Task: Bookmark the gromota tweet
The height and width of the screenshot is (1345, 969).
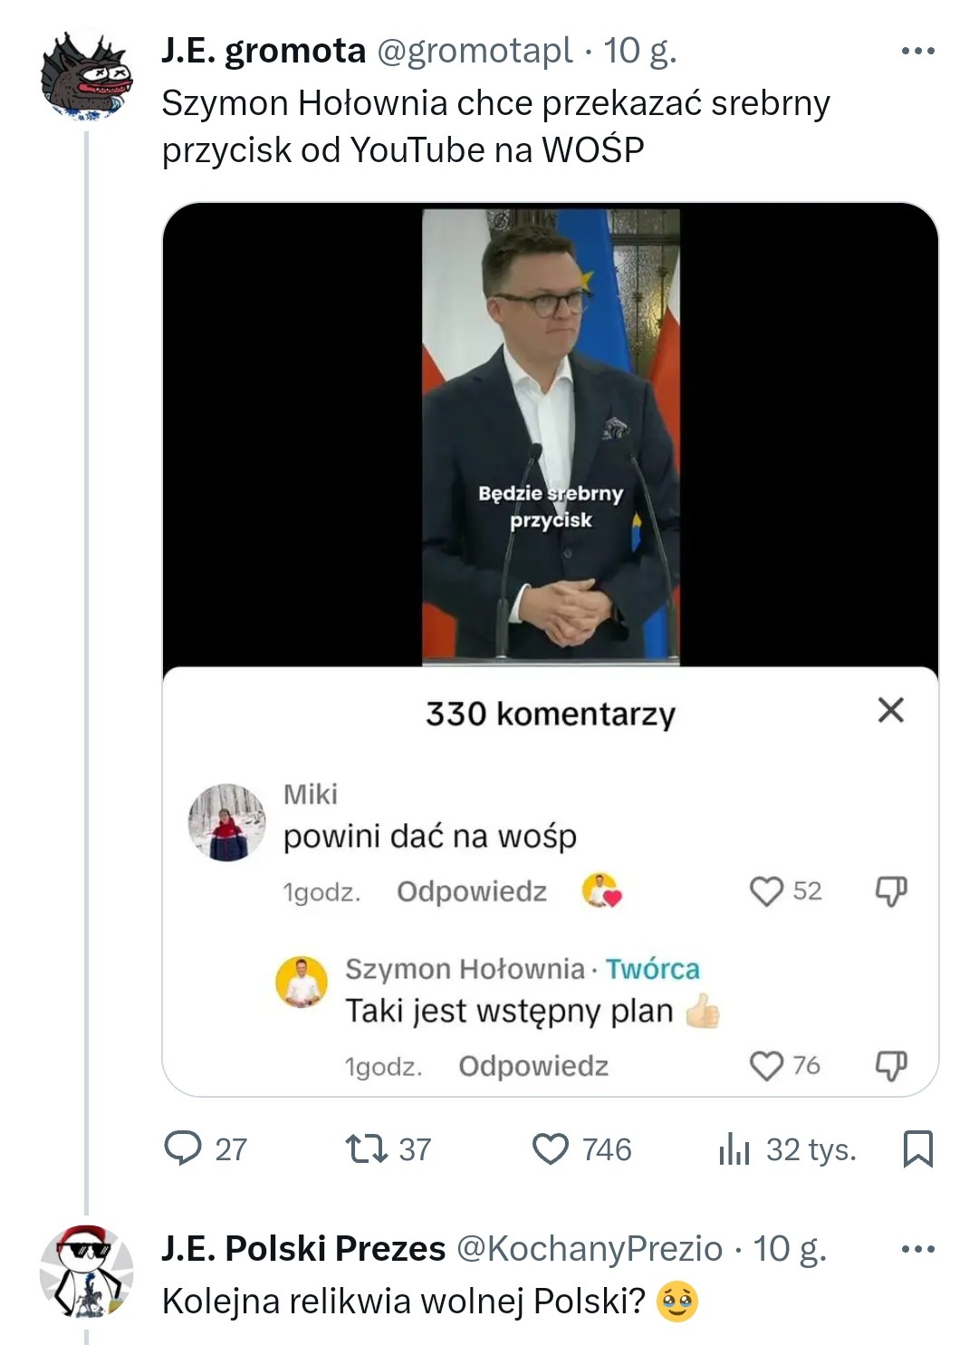Action: [x=918, y=1148]
